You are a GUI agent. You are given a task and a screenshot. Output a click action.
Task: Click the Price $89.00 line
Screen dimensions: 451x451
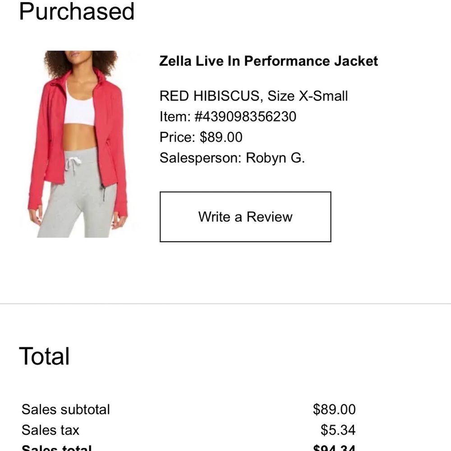pyautogui.click(x=201, y=137)
